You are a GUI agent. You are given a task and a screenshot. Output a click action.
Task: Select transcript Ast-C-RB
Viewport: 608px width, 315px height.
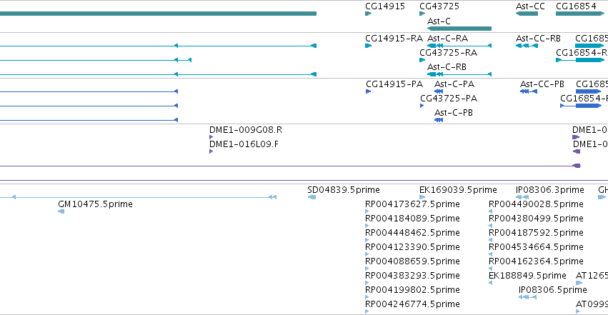[x=447, y=67]
